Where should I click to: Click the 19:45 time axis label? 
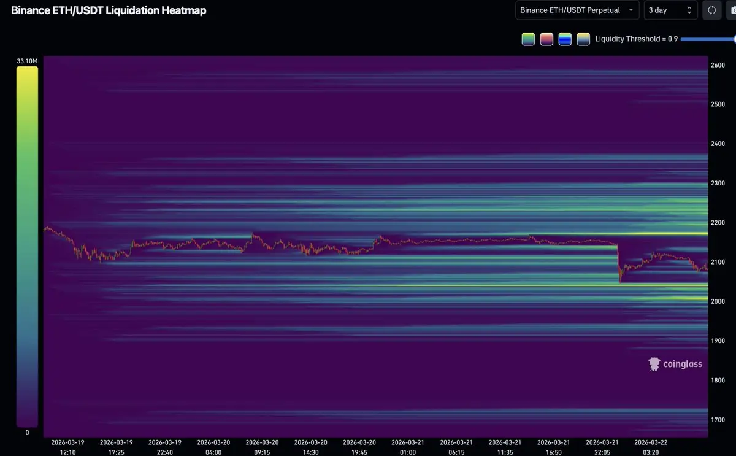pyautogui.click(x=359, y=452)
